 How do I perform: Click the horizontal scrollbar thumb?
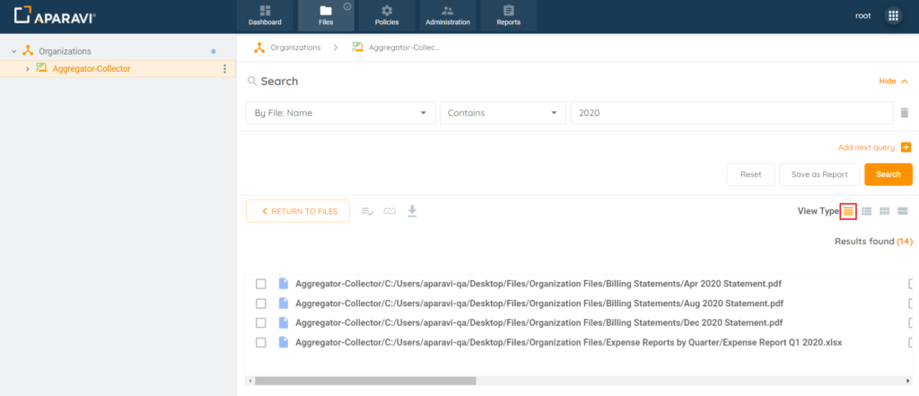coord(365,381)
